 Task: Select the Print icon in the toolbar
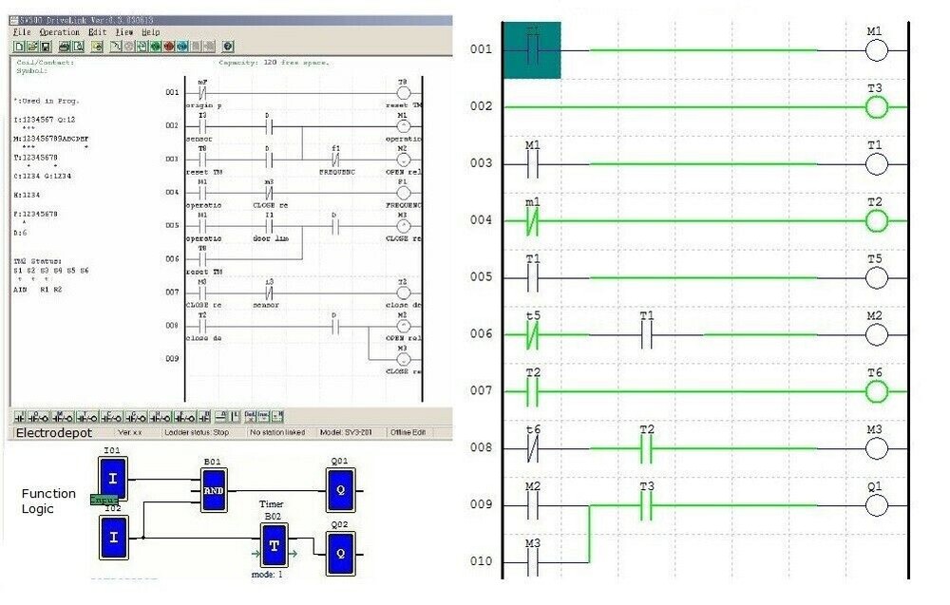pos(64,45)
